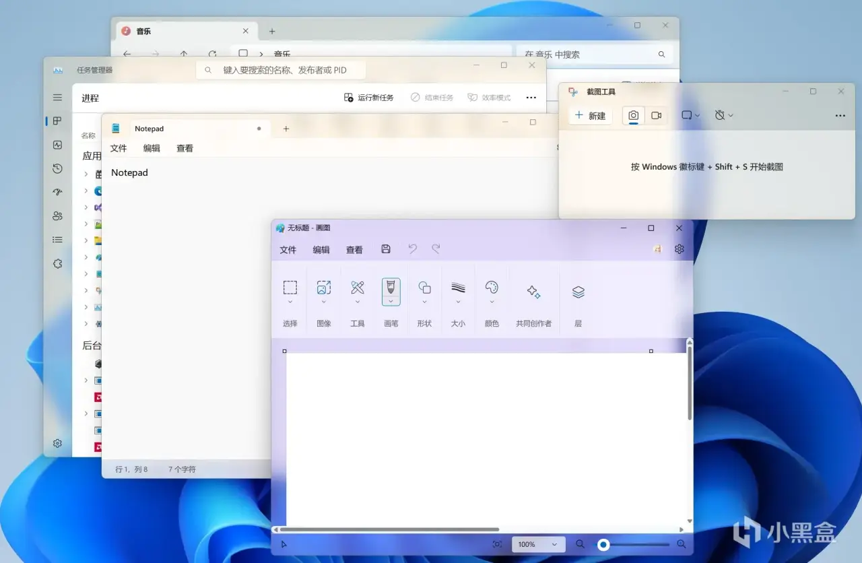Open the 100% zoom level dropdown in Paint
The width and height of the screenshot is (862, 563).
(538, 544)
